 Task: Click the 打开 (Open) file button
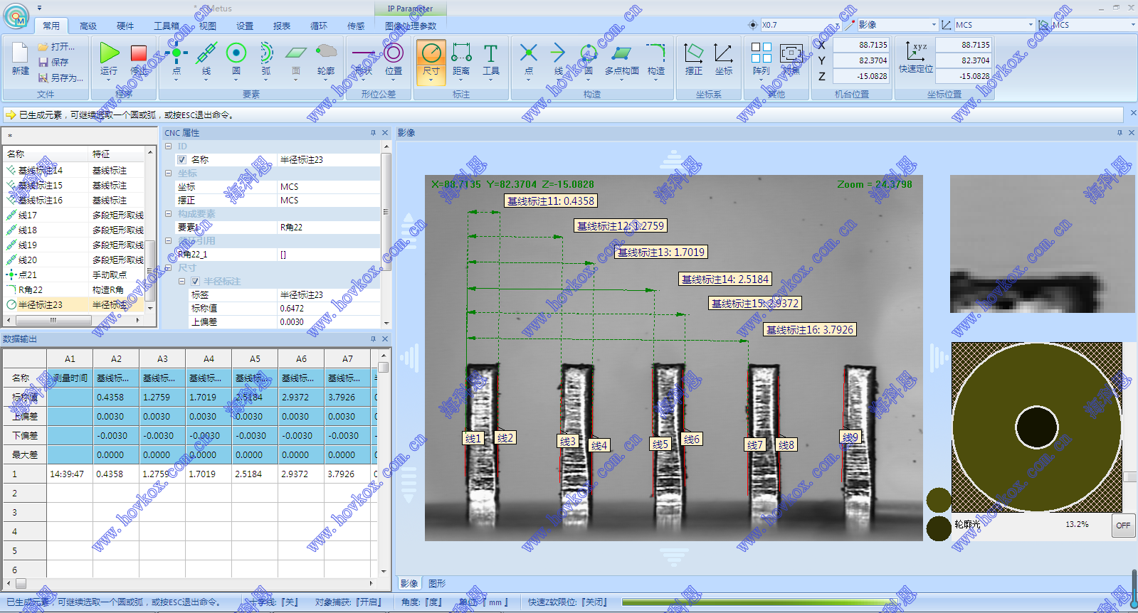click(57, 47)
